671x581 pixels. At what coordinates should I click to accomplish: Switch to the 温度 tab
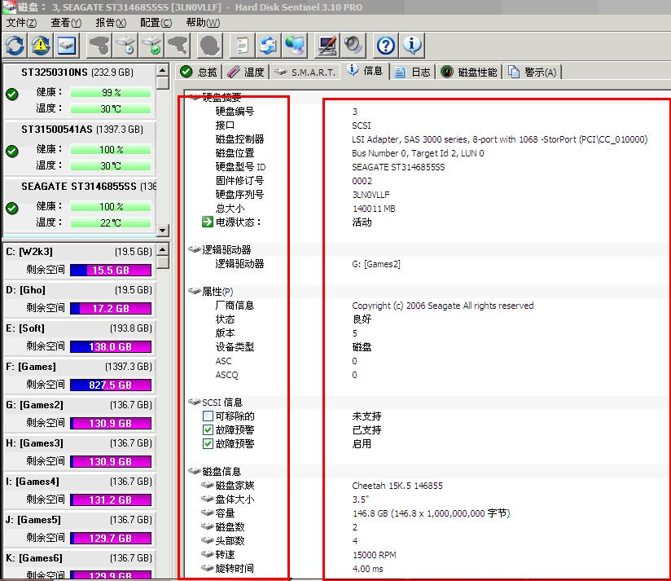click(246, 72)
